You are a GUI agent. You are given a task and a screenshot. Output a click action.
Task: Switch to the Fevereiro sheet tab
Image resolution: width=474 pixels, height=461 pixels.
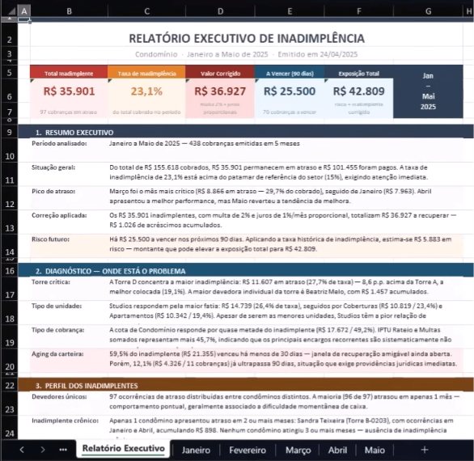(248, 450)
